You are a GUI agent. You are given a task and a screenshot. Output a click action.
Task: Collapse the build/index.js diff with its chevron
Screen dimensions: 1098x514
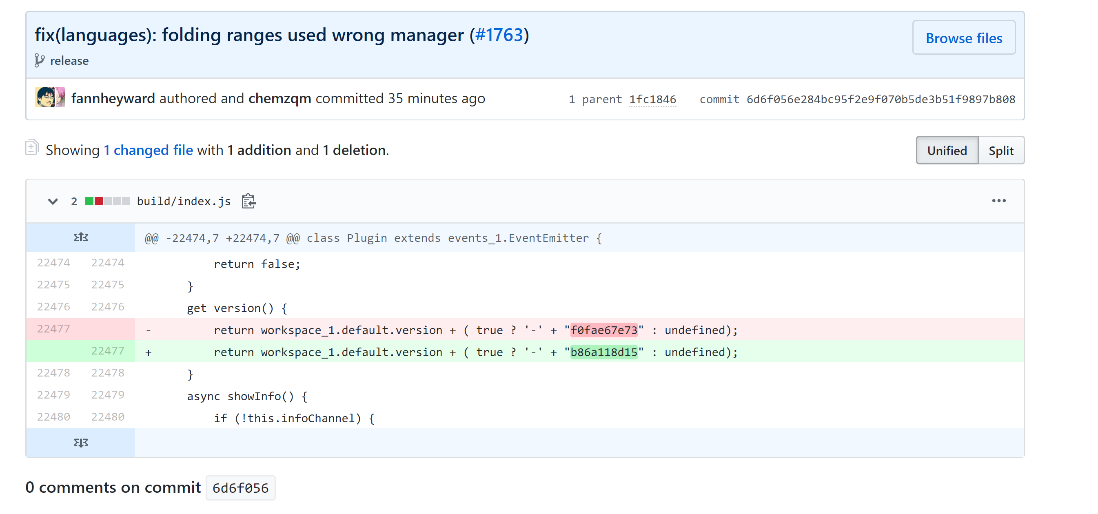coord(52,201)
